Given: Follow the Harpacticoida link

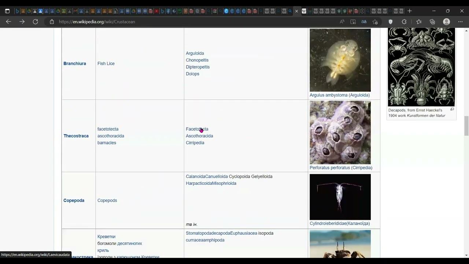Looking at the screenshot, I should (x=199, y=183).
